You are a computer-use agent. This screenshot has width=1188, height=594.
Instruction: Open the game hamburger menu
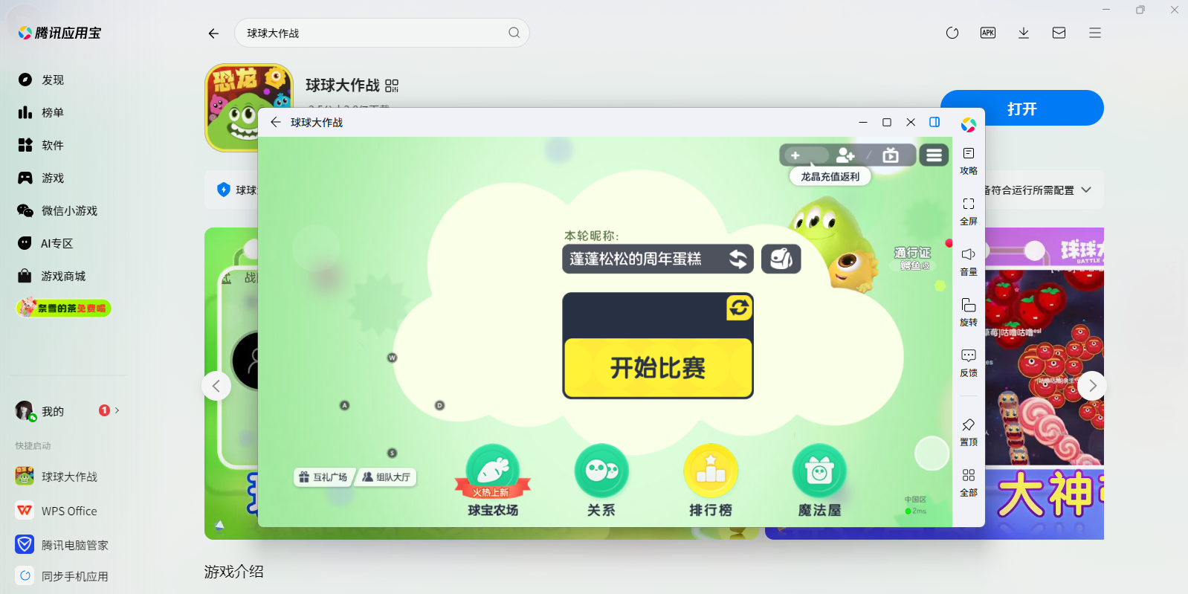coord(934,155)
